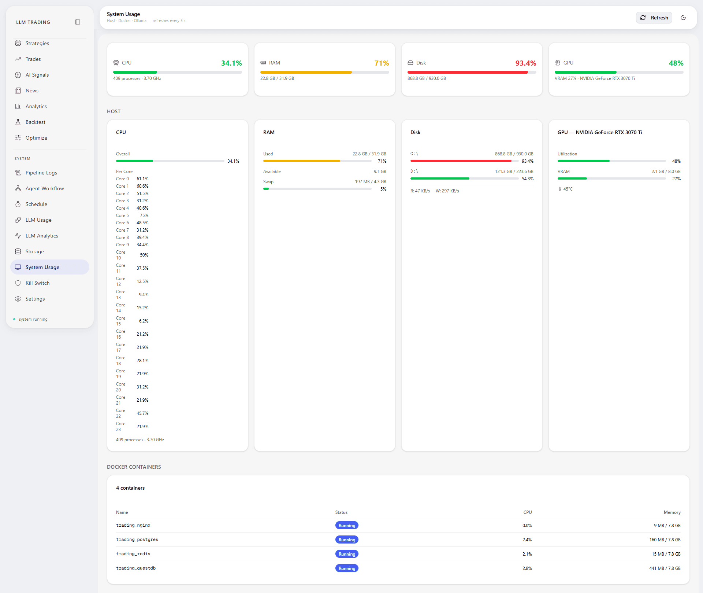The height and width of the screenshot is (593, 703).
Task: Click 441 MB / 7.8 GB memory value
Action: (x=665, y=568)
